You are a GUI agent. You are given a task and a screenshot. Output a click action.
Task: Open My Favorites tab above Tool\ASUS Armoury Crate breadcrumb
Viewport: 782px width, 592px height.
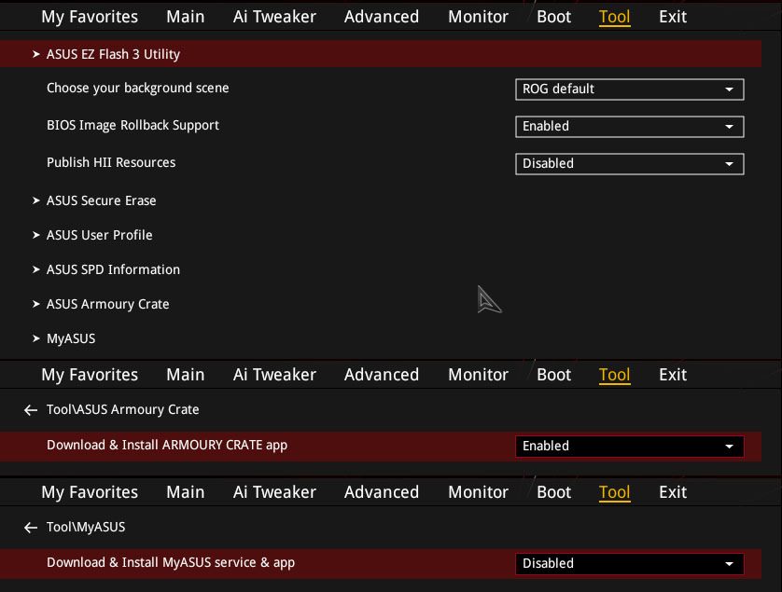[90, 375]
